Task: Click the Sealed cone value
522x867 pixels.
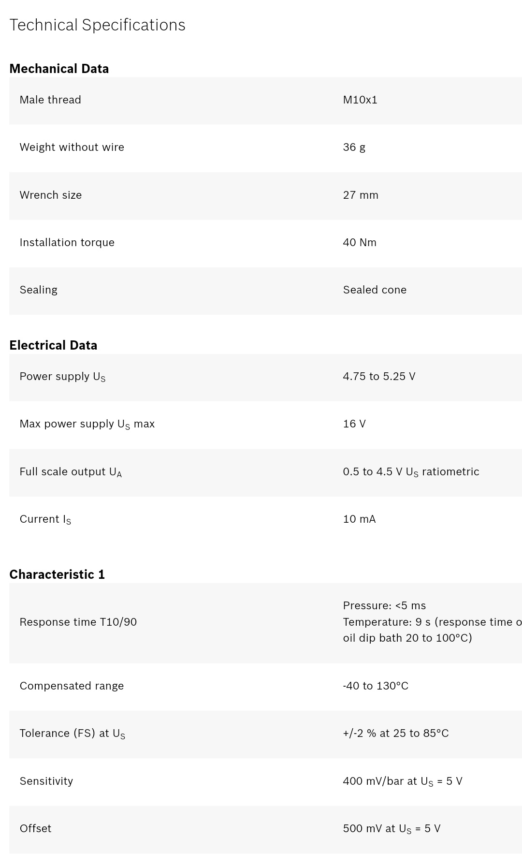Action: pos(375,290)
